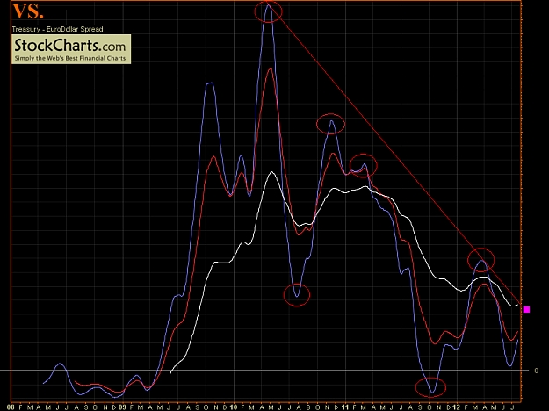The width and height of the screenshot is (549, 411).
Task: Select the 10 year label on the time axis
Action: click(233, 407)
